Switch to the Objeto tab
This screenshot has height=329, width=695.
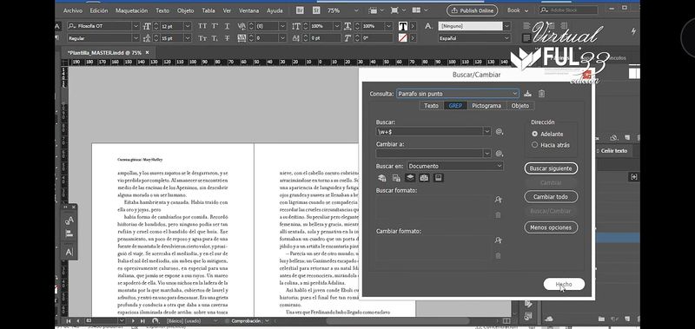tap(520, 106)
